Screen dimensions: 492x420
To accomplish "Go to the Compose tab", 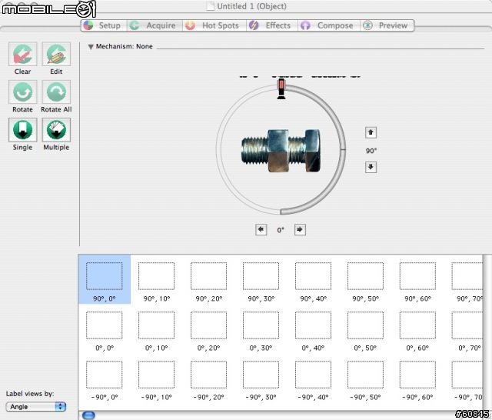I will (x=328, y=25).
